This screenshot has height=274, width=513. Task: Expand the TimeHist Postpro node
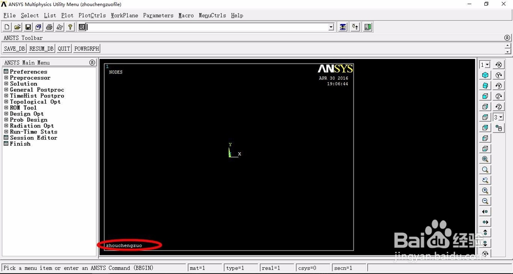tap(6, 95)
